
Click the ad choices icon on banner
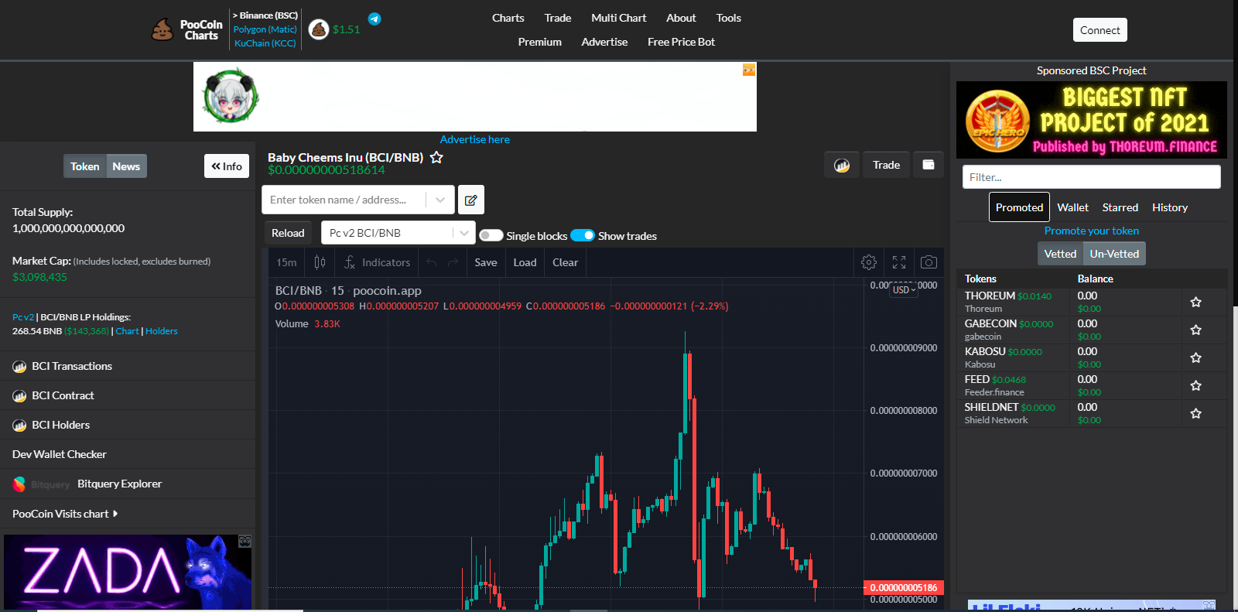point(749,70)
